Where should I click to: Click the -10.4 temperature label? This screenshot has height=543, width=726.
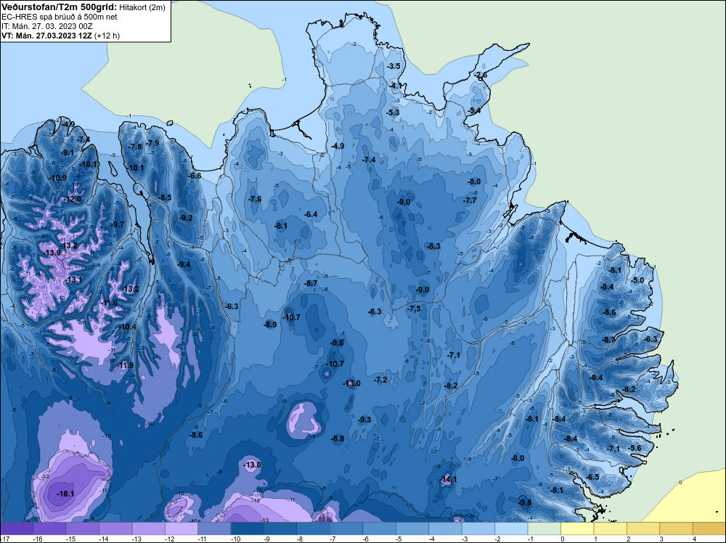point(127,327)
